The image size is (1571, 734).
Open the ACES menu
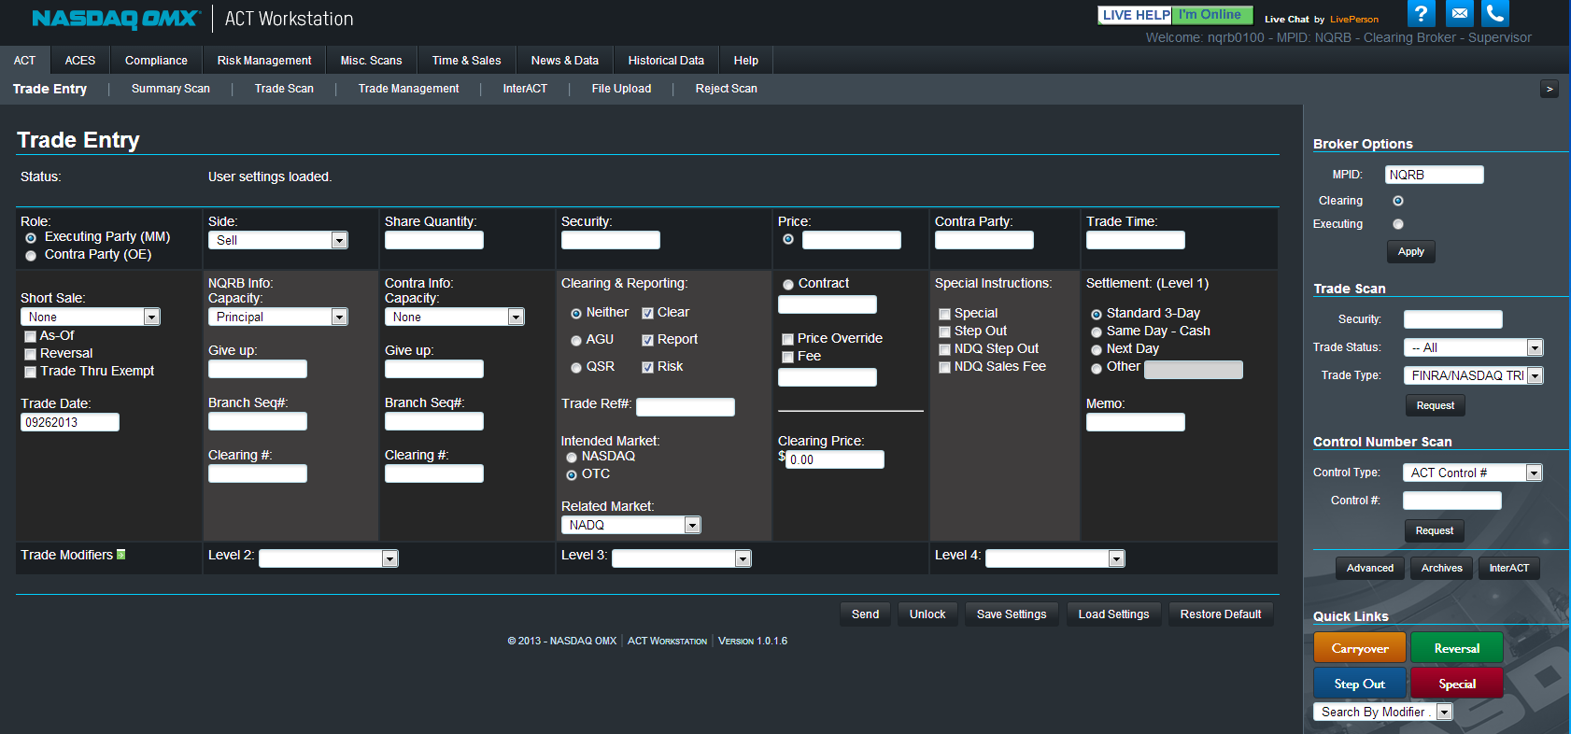click(x=80, y=61)
